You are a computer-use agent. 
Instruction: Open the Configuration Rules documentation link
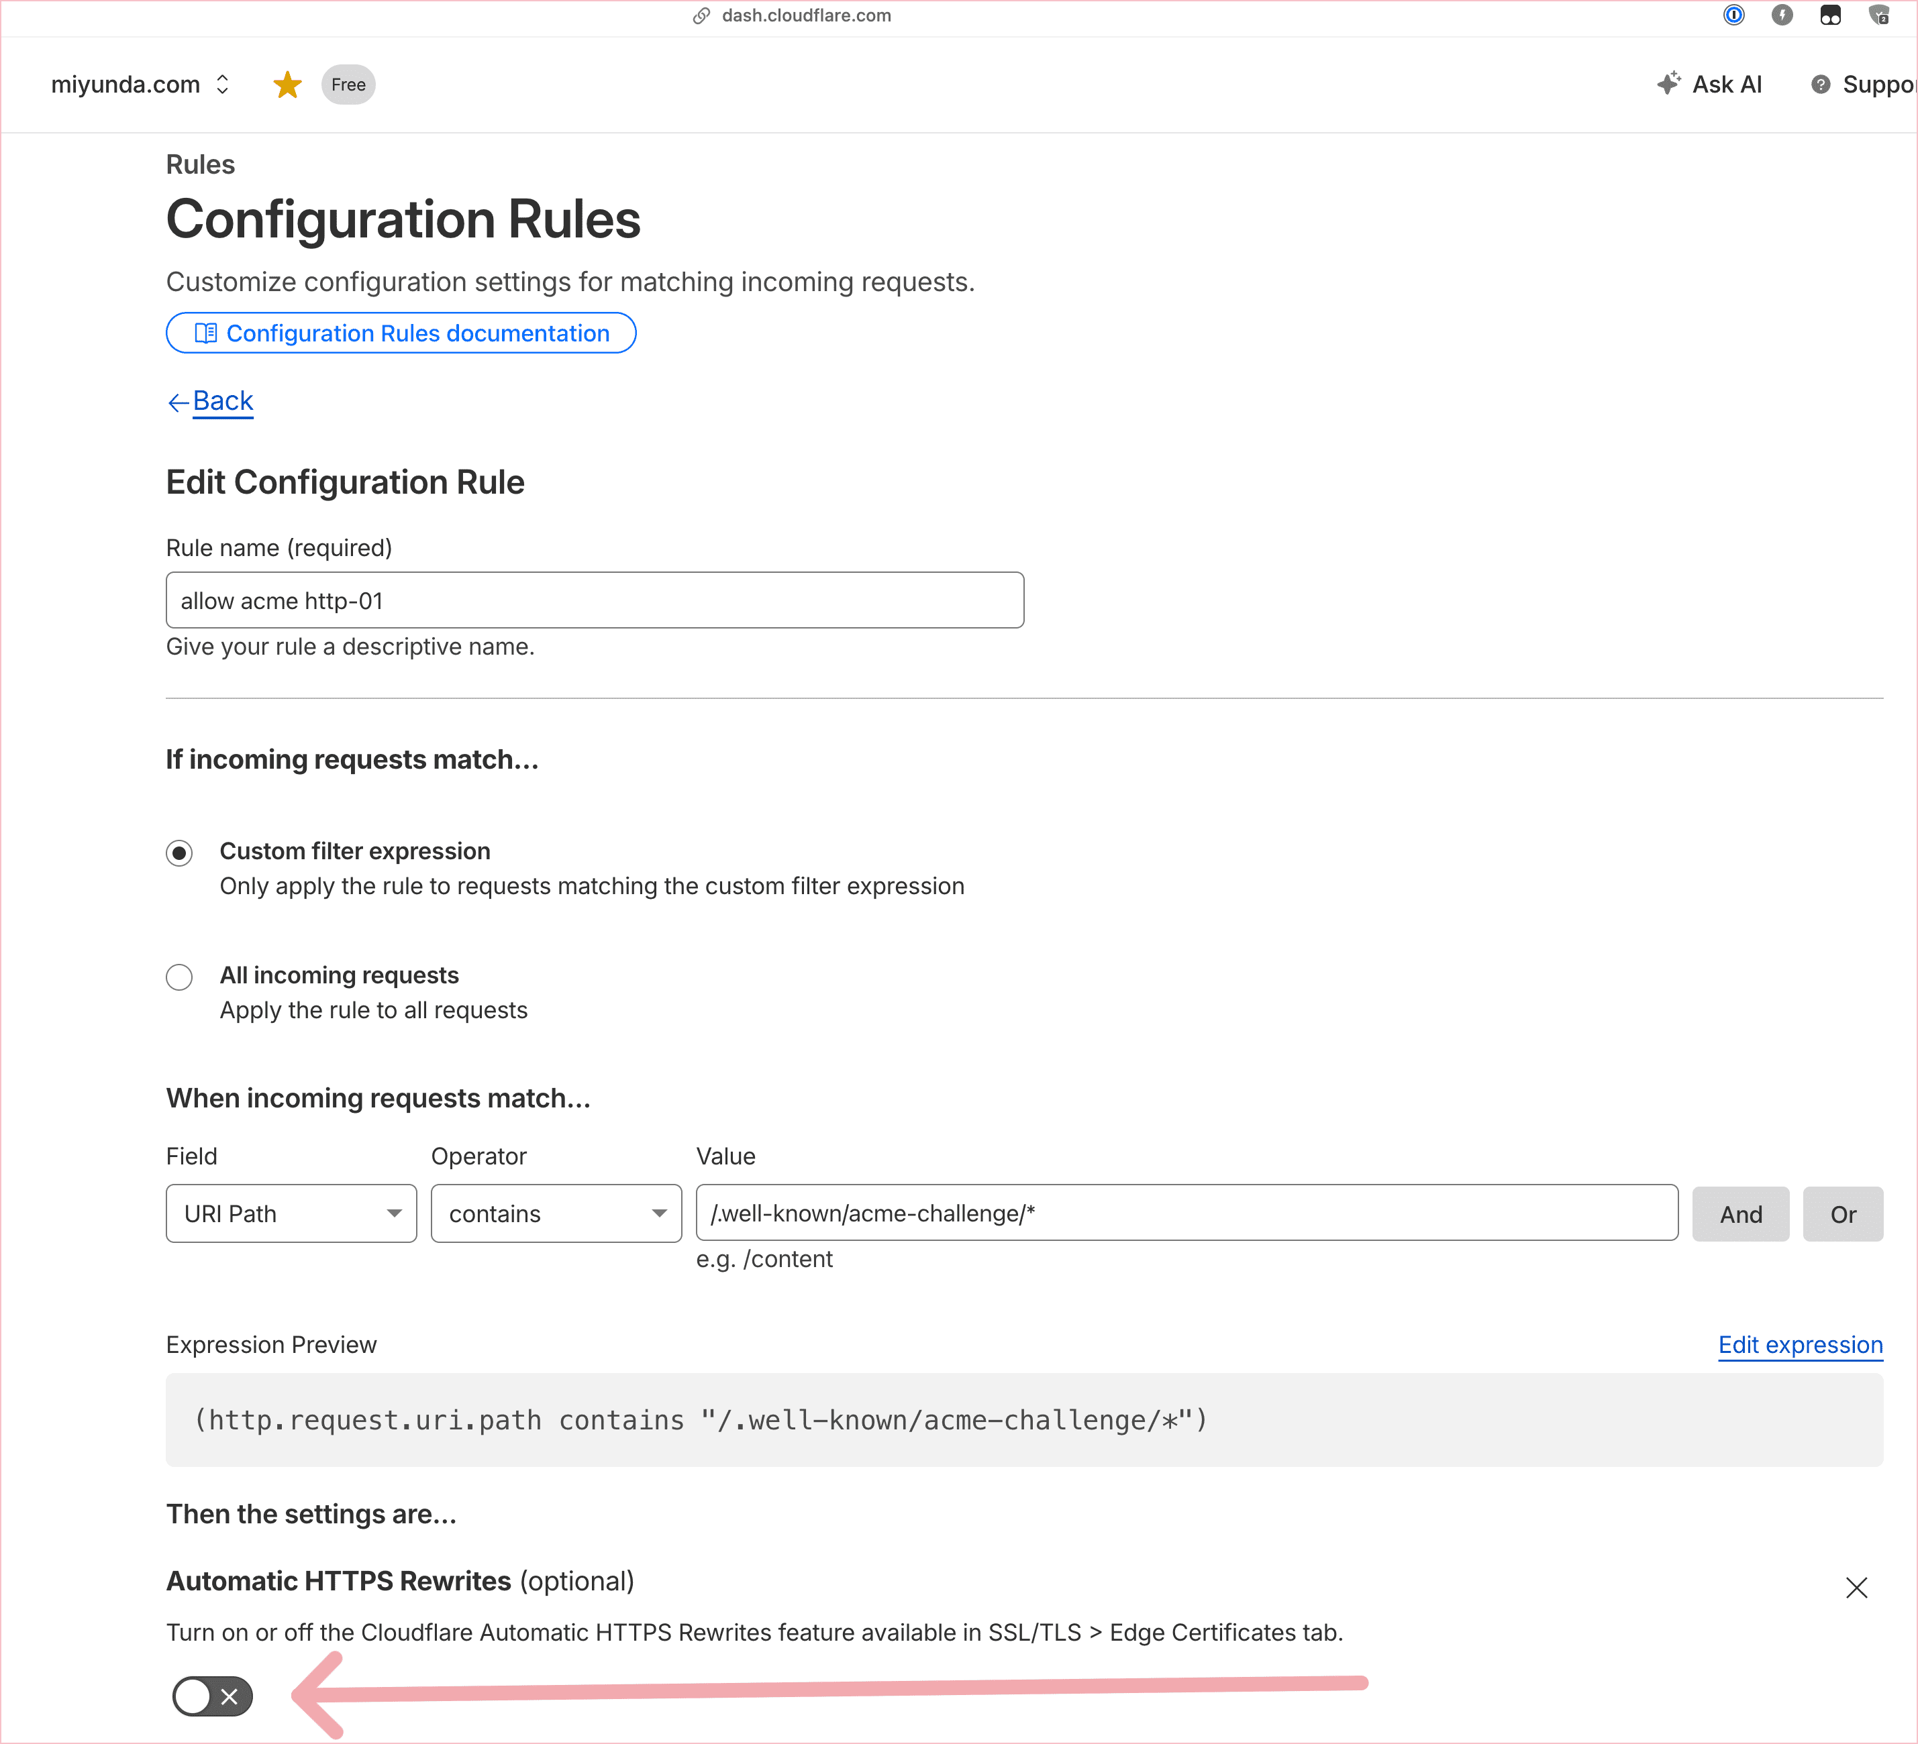click(x=401, y=333)
